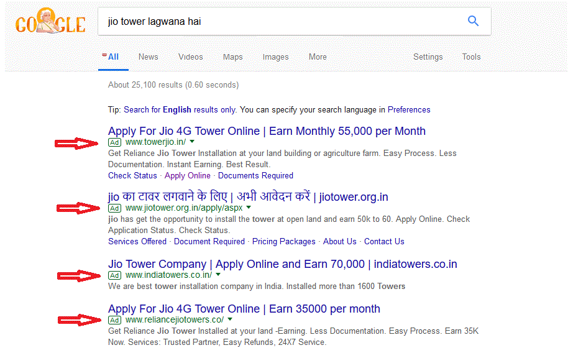Open 'Apply For Jio 4G Tower Online | Earn 35000' result
The width and height of the screenshot is (568, 358).
pos(244,309)
